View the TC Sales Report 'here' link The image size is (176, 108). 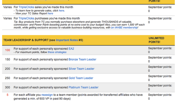tap(51, 14)
